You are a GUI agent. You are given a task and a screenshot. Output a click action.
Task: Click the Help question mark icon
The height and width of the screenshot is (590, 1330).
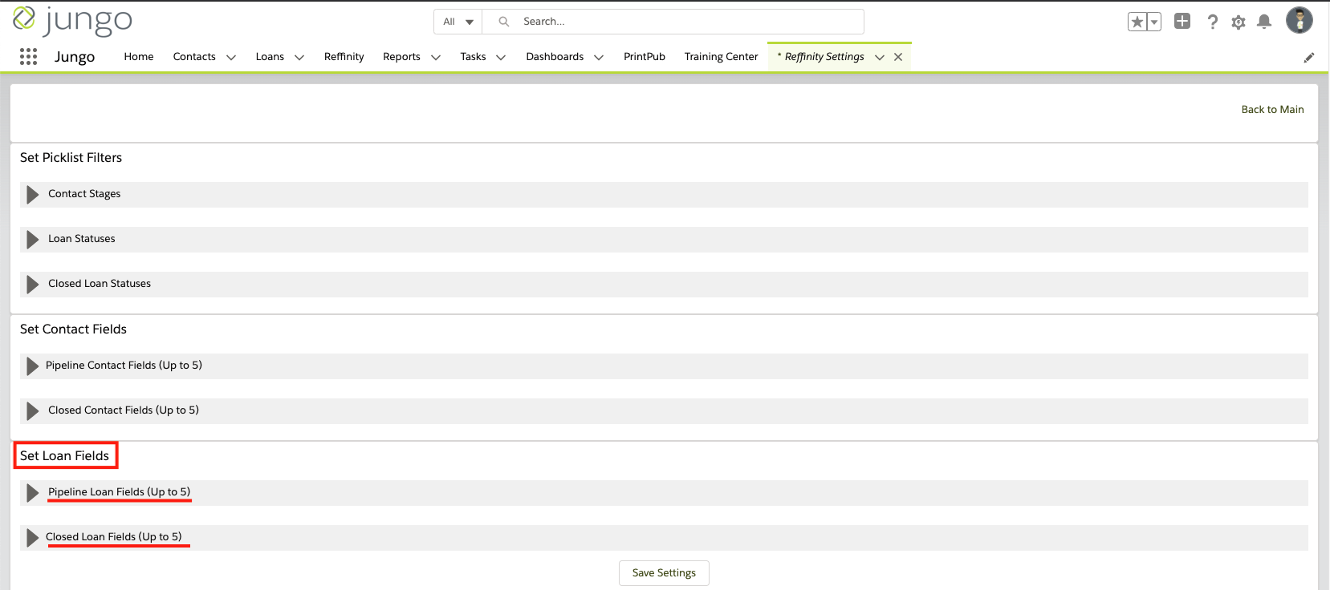coord(1212,22)
